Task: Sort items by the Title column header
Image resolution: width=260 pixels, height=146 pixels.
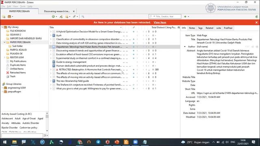Action: click(x=85, y=28)
